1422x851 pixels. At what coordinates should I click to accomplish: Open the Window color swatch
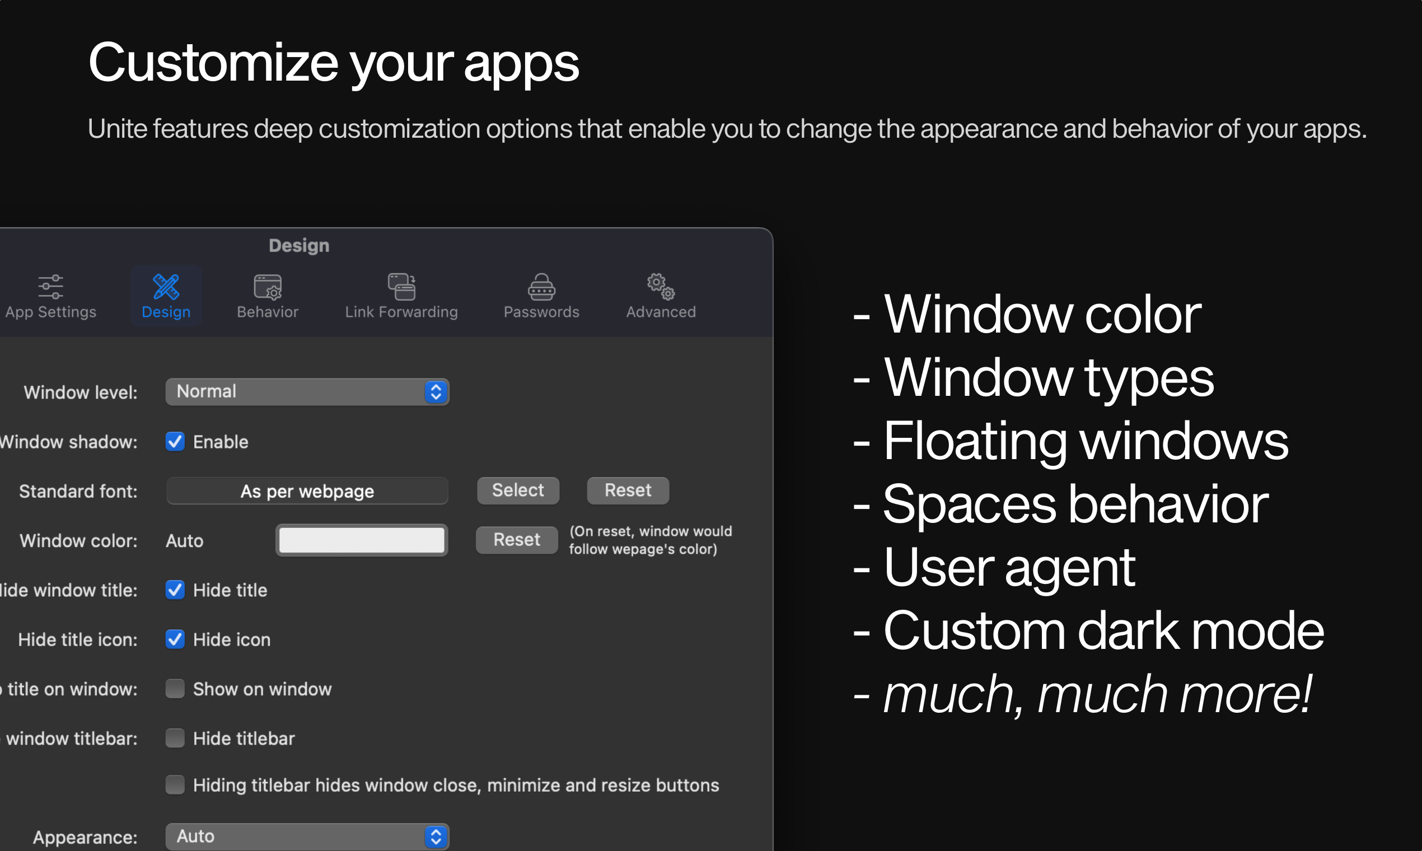(x=361, y=540)
